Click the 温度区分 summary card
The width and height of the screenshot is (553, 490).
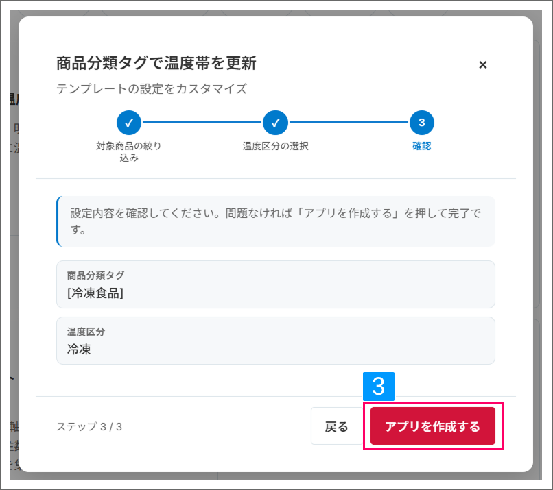click(x=276, y=341)
